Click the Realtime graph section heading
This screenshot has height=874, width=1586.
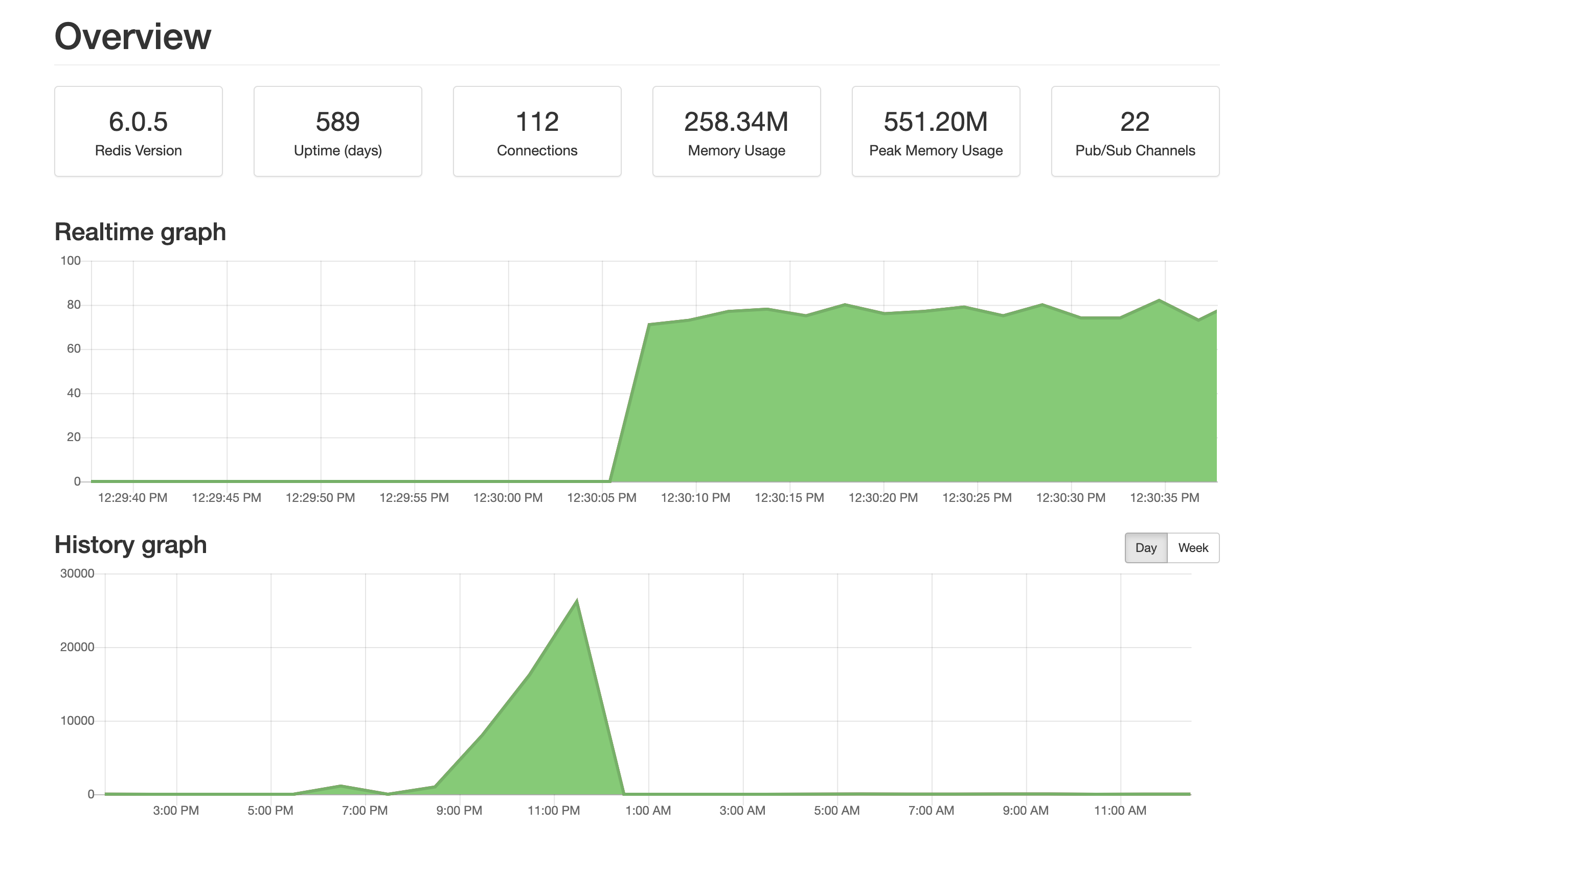139,232
